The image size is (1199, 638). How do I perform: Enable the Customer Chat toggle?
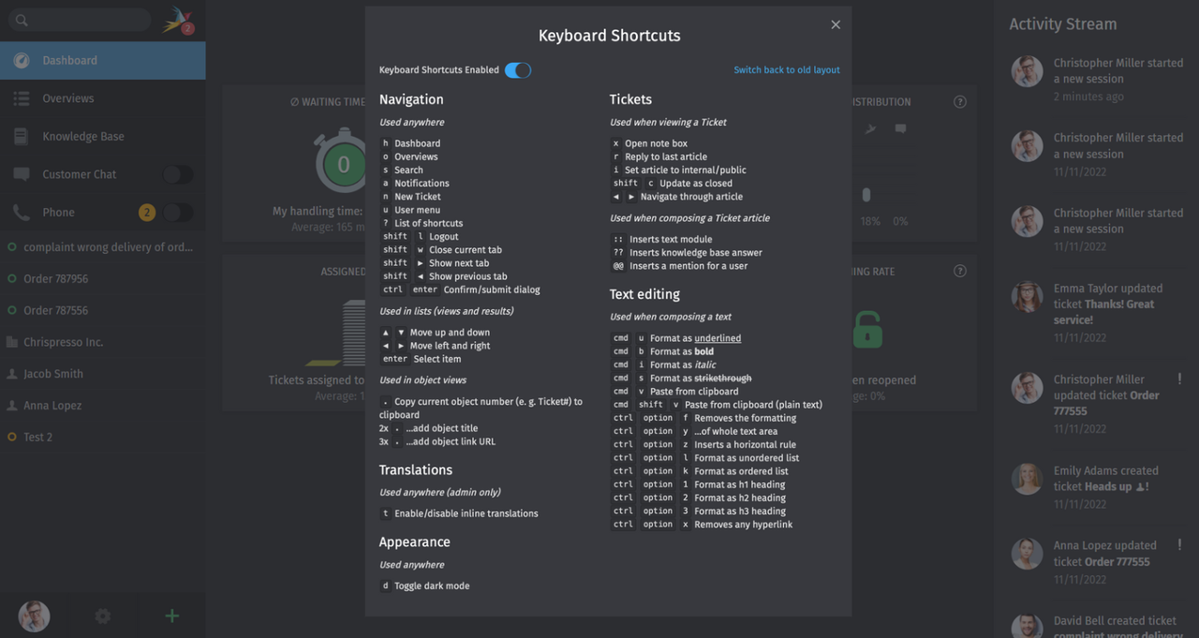[178, 174]
